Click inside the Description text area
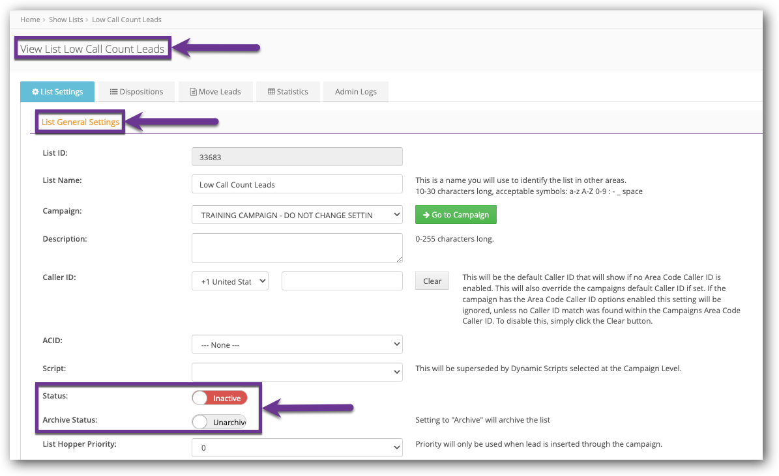 coord(297,248)
